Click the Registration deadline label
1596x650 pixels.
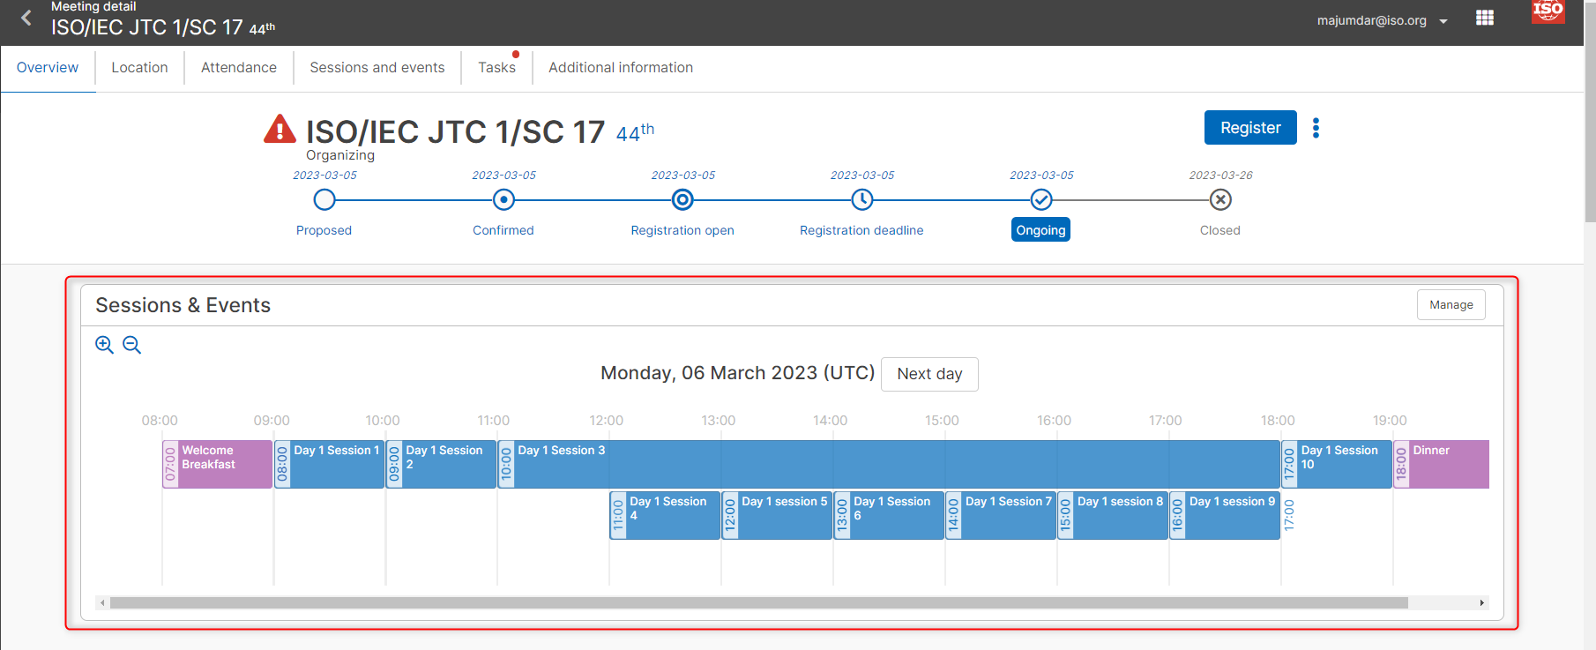tap(861, 230)
